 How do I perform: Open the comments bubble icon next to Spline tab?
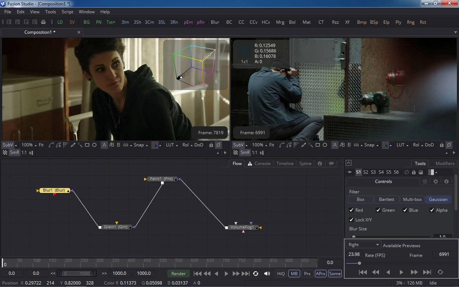331,164
